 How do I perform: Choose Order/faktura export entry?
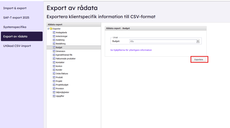(x=62, y=73)
